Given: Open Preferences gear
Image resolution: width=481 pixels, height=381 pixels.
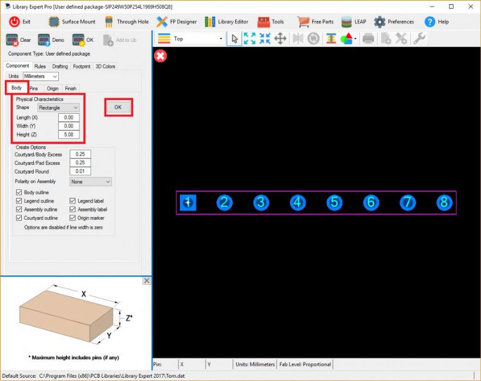Looking at the screenshot, I should pyautogui.click(x=380, y=22).
